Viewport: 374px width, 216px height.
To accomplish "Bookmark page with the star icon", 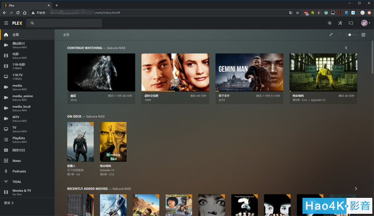I will click(x=298, y=13).
